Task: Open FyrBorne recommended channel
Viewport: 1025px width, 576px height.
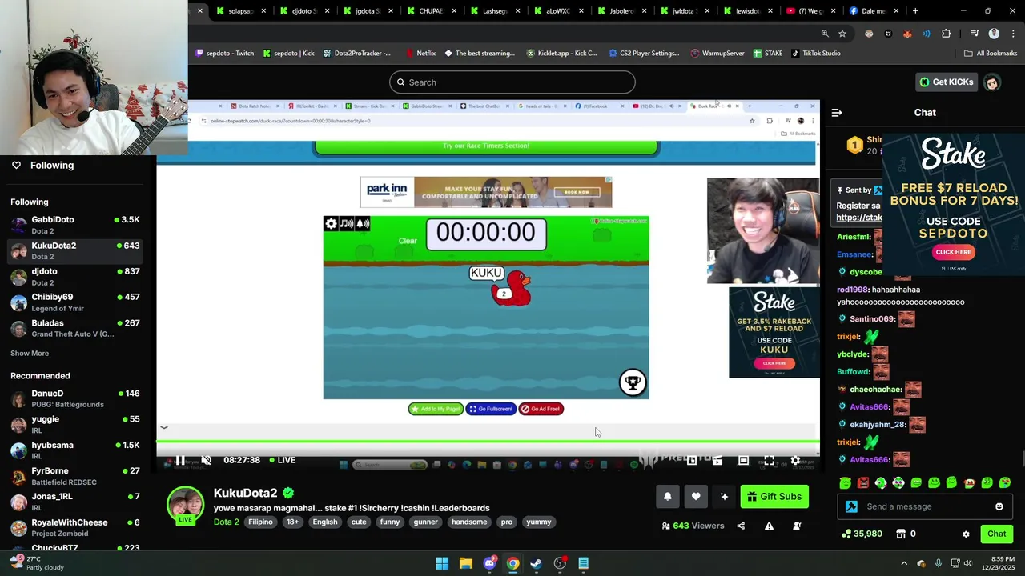Action: (77, 476)
